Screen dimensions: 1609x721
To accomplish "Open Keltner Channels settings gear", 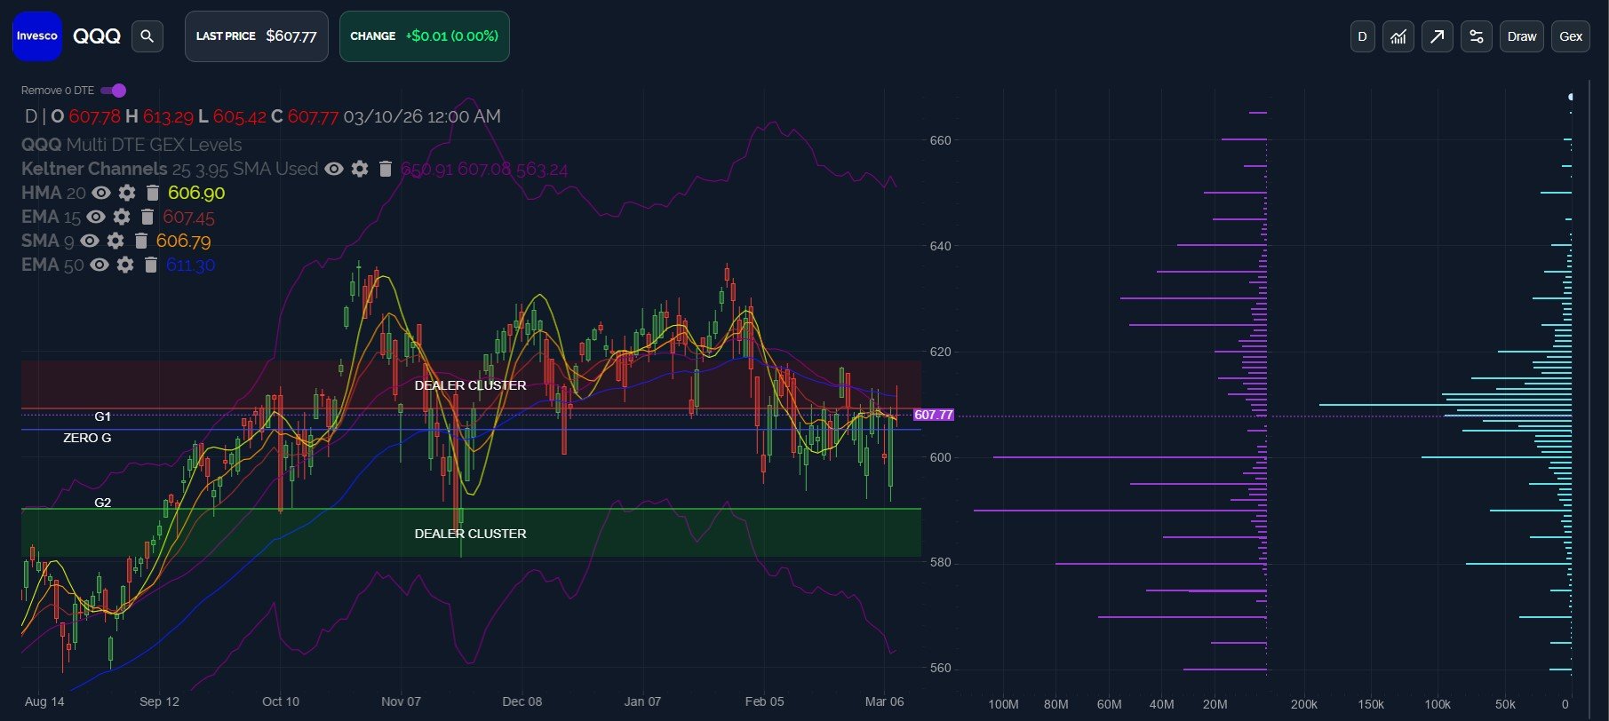I will [360, 169].
